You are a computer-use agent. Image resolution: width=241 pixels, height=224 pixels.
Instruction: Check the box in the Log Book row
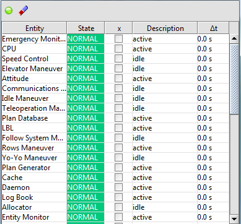point(118,197)
